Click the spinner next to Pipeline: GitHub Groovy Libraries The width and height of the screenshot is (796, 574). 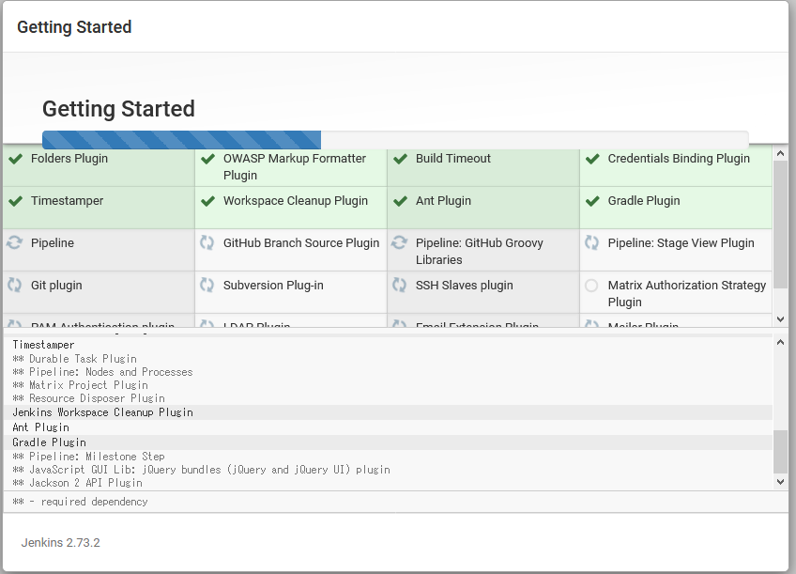pyautogui.click(x=400, y=242)
